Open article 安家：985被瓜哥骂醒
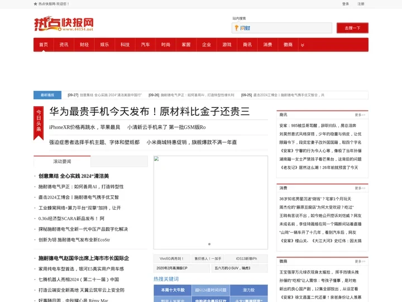 coord(318,126)
